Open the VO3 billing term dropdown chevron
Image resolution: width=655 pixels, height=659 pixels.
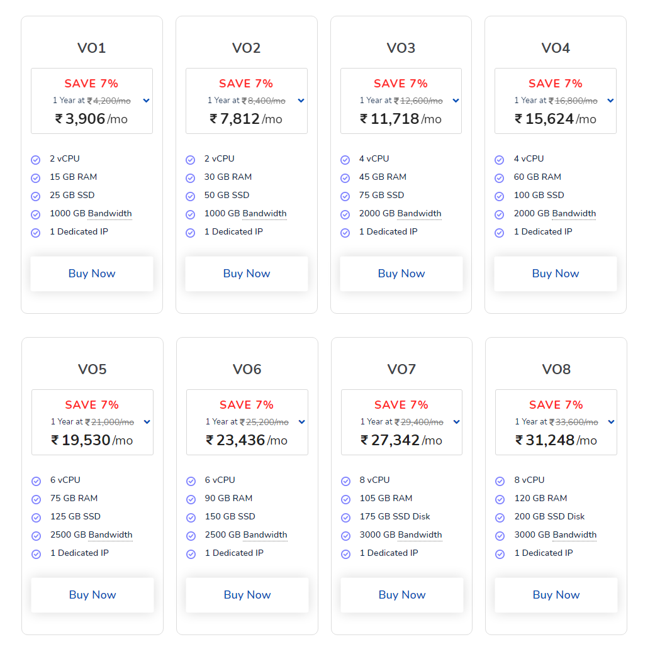tap(456, 101)
